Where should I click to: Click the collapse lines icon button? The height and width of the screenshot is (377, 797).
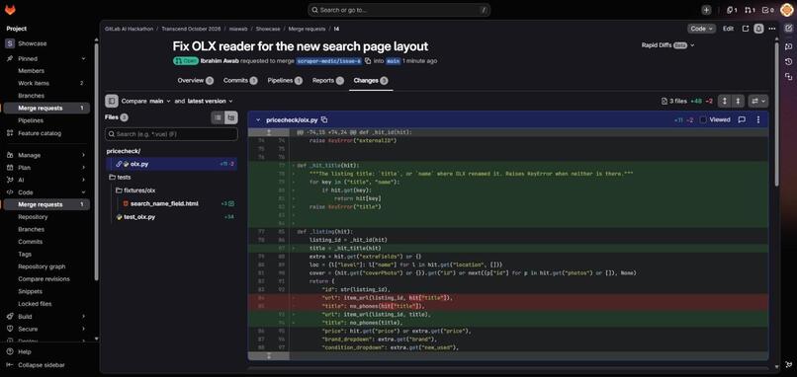coord(738,101)
